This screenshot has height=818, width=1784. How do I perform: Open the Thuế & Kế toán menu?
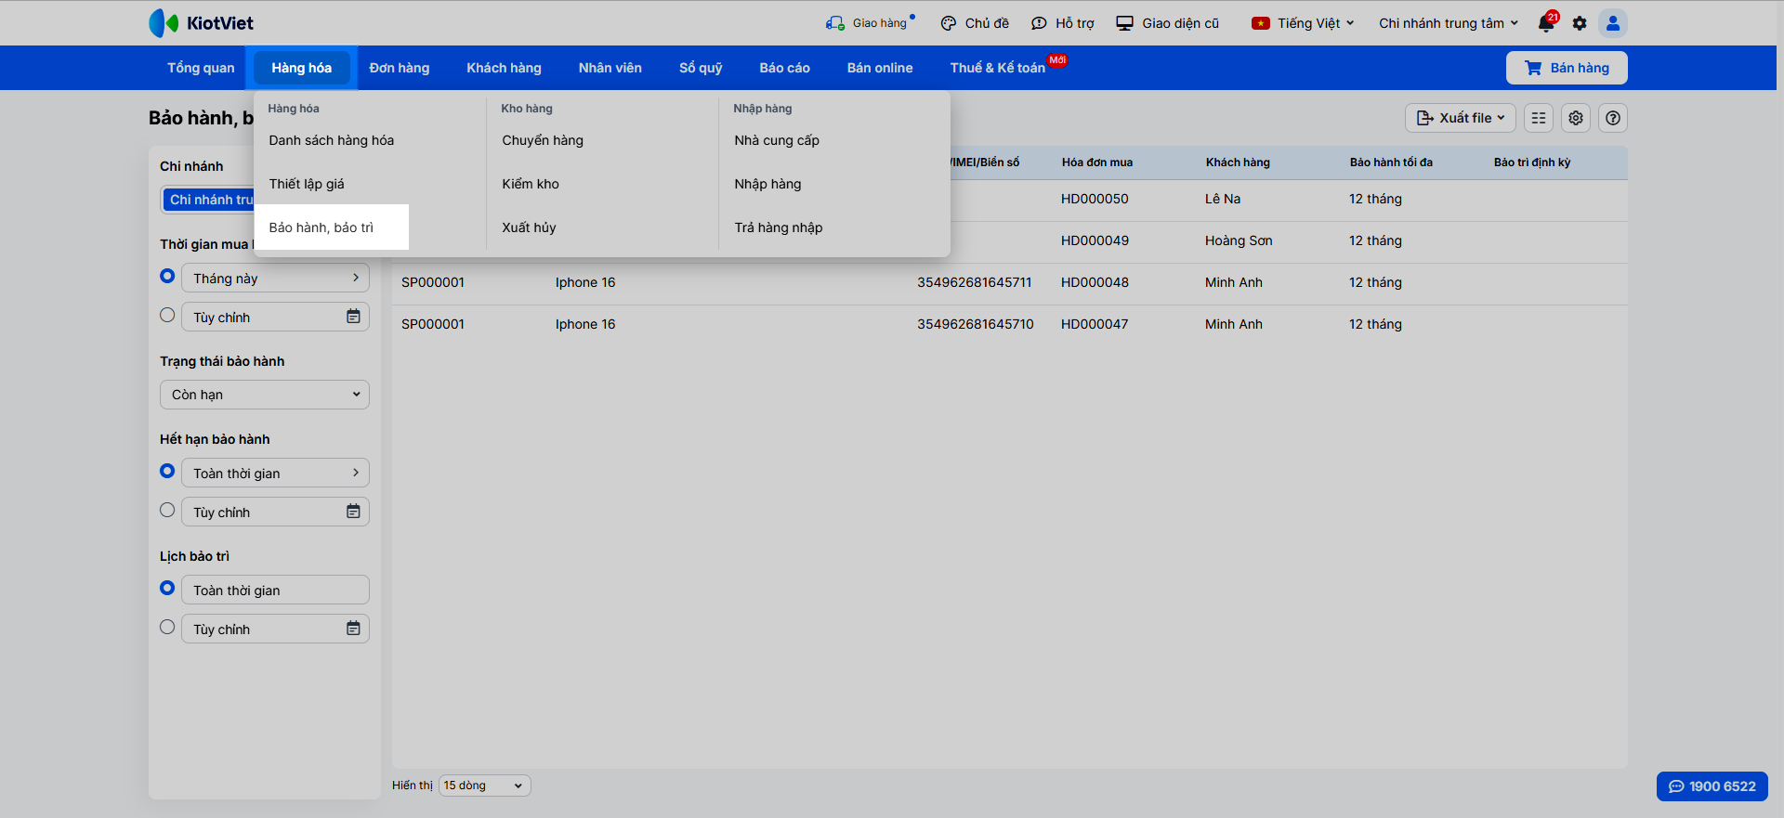pos(998,68)
